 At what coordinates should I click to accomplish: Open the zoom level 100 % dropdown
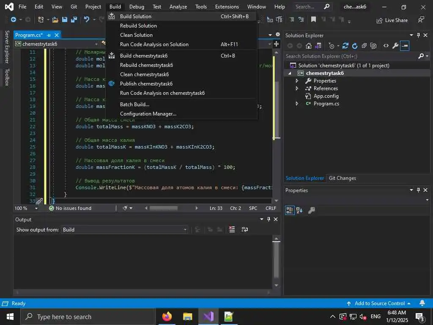(x=36, y=208)
